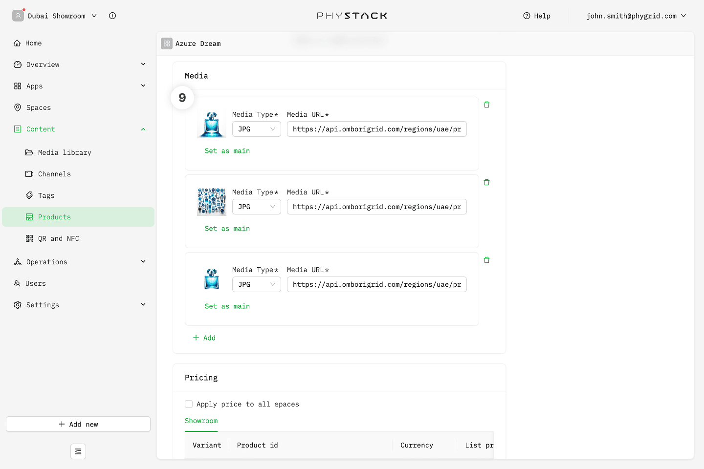Add another media item
Image resolution: width=704 pixels, height=469 pixels.
coord(204,338)
